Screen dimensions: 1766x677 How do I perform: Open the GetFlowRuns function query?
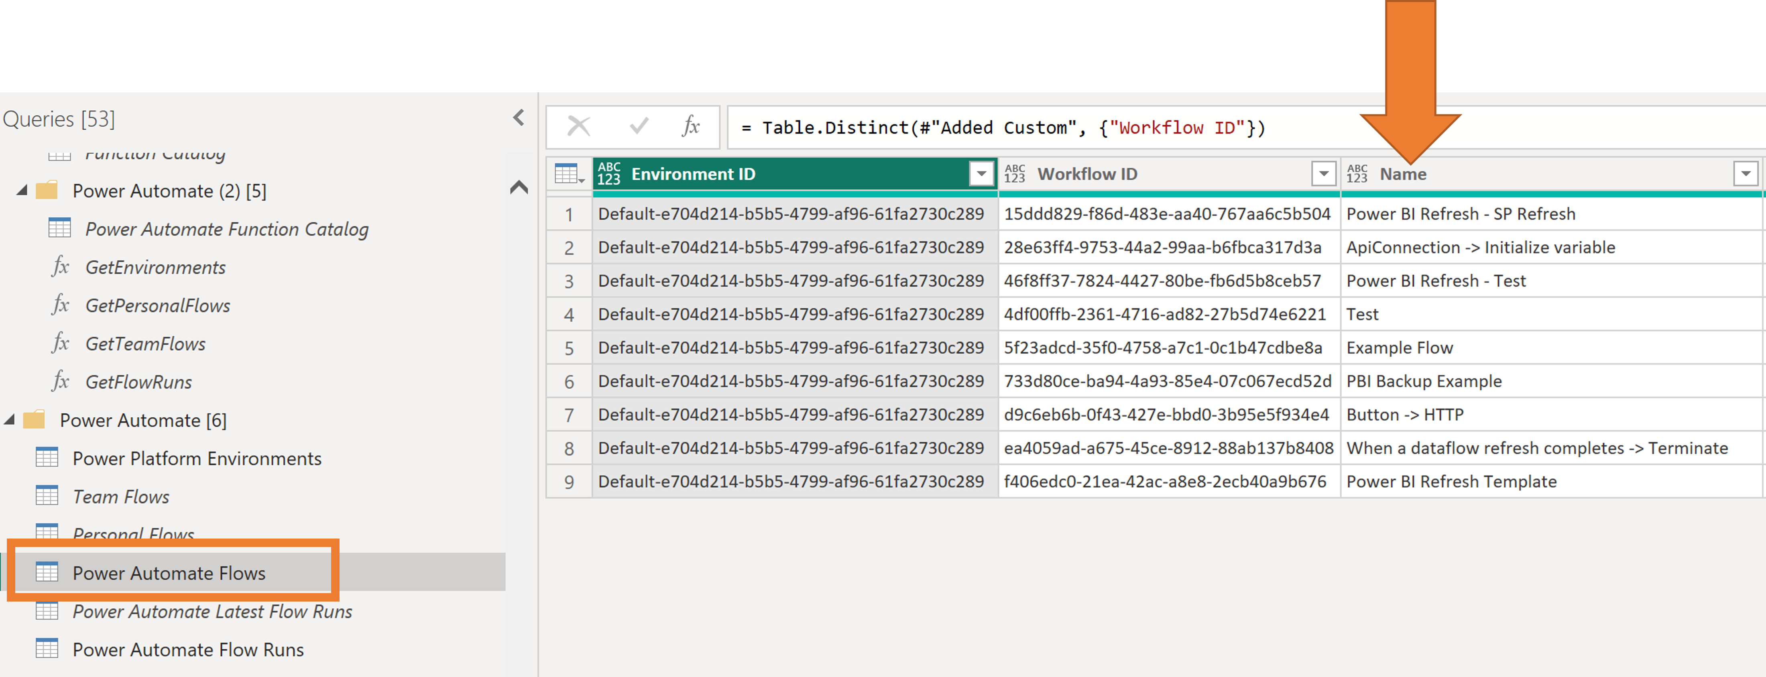[x=138, y=382]
